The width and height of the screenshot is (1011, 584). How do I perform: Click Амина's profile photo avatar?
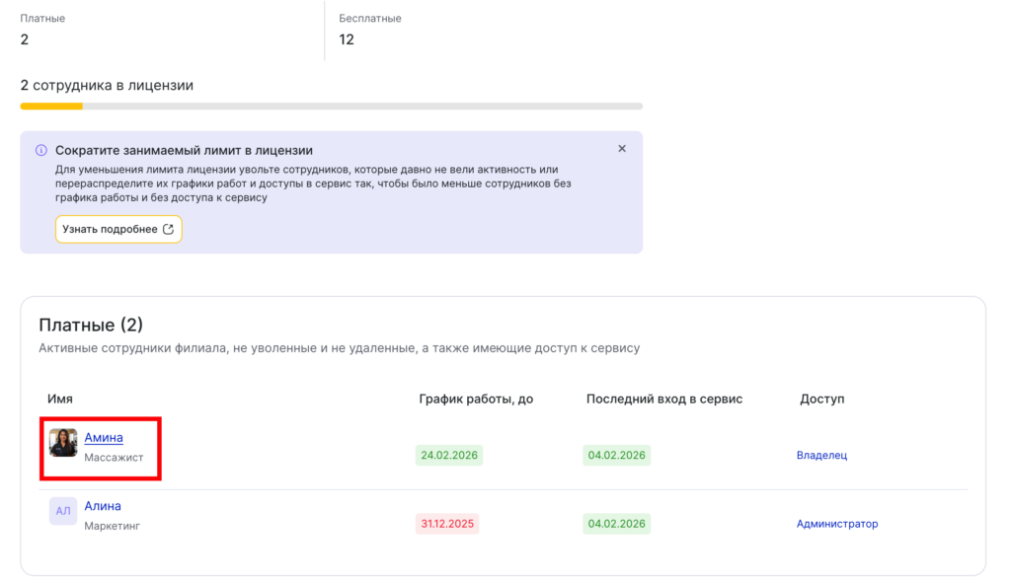pyautogui.click(x=63, y=443)
